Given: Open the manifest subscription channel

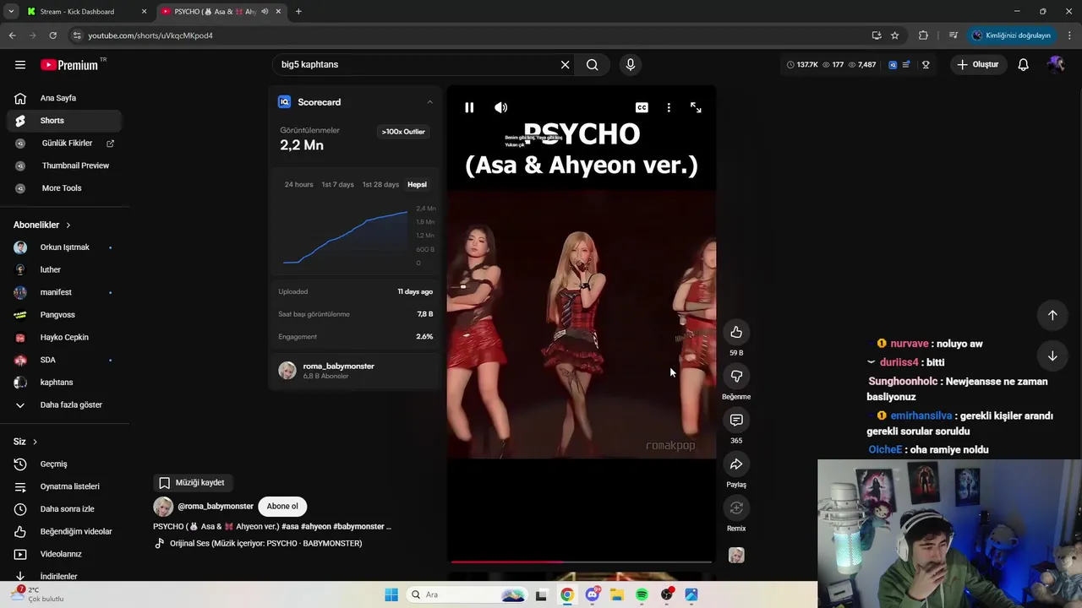Looking at the screenshot, I should [64, 292].
